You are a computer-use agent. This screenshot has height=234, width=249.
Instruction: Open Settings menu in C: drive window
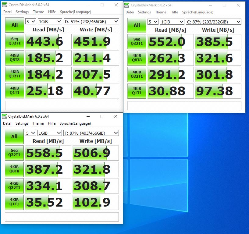(x=144, y=12)
